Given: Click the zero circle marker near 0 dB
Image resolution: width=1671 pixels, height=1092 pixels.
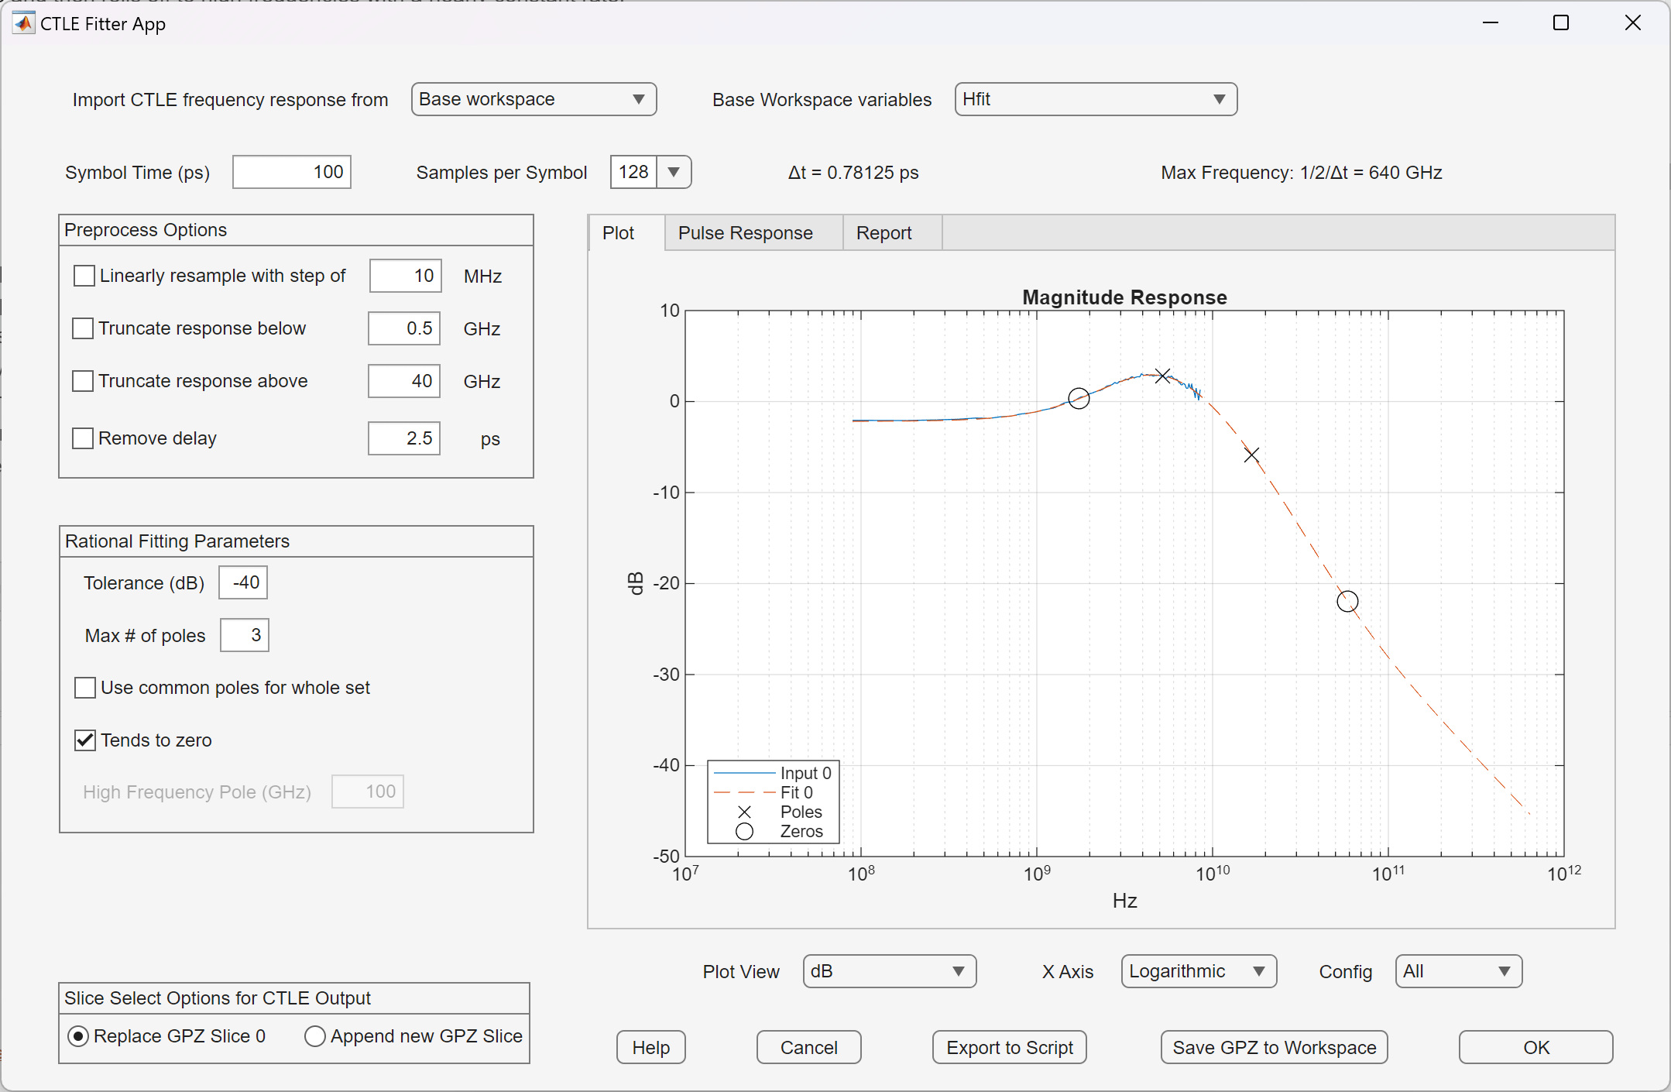Looking at the screenshot, I should tap(1079, 398).
